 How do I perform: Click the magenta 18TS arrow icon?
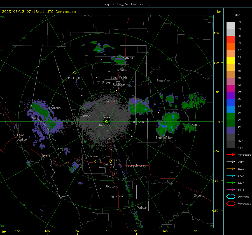[231, 190]
